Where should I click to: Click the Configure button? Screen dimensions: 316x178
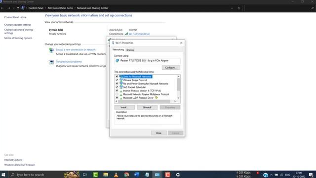171,68
